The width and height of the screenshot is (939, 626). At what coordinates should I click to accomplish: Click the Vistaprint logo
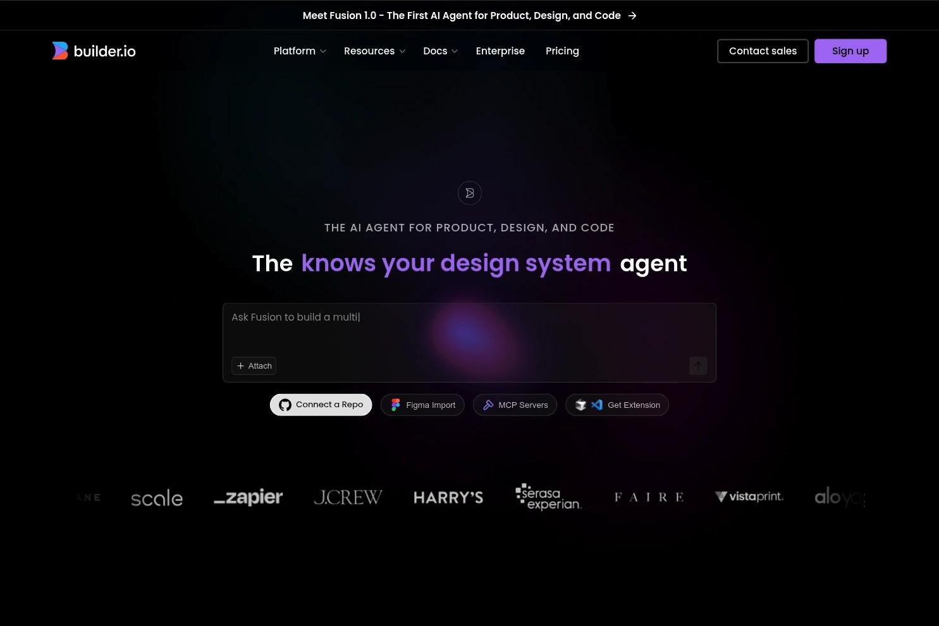click(749, 497)
